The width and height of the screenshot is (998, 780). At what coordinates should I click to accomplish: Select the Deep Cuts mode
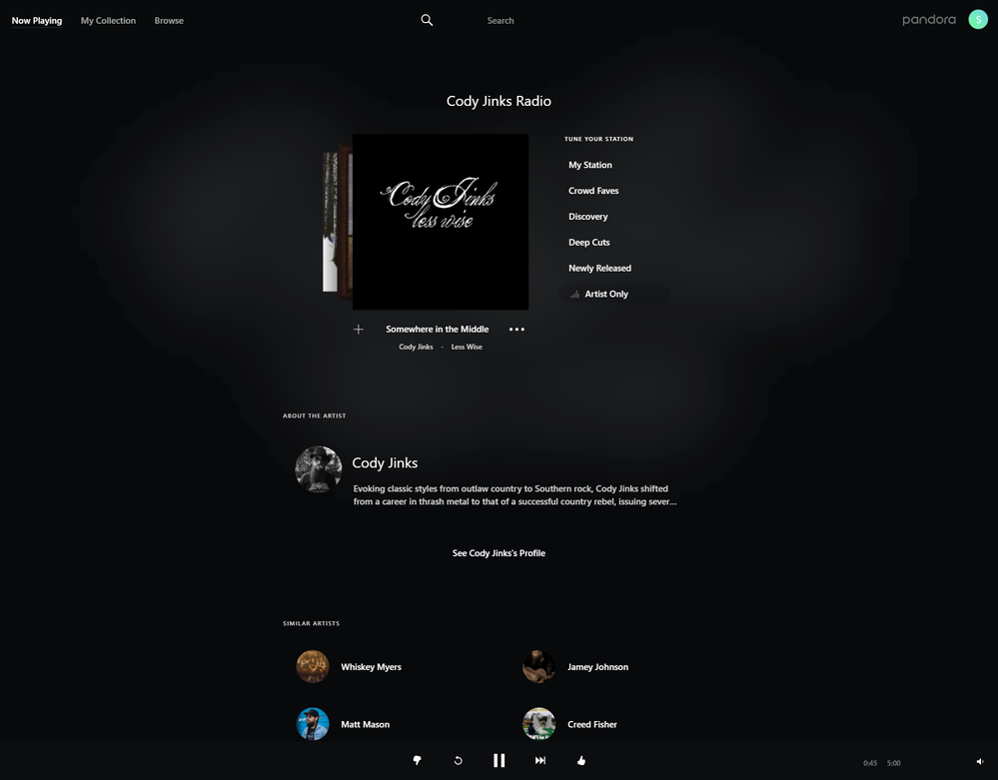[x=588, y=243]
